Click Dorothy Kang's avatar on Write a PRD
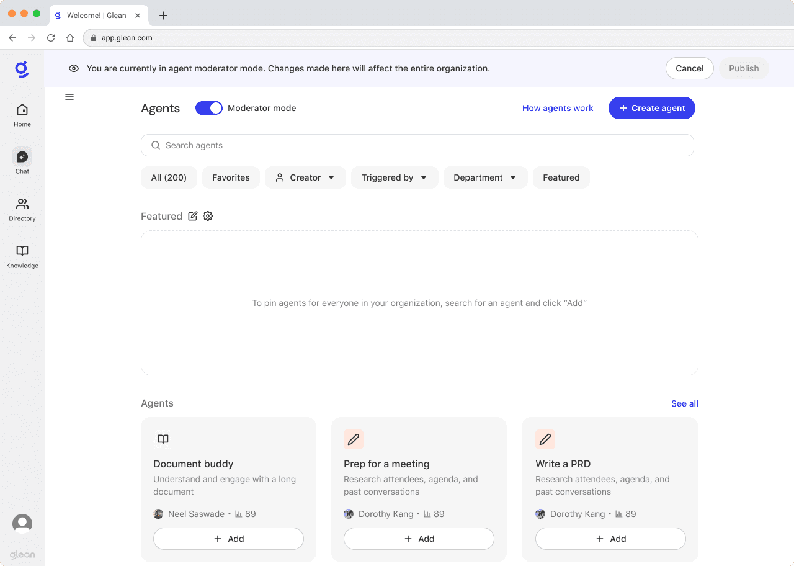Screen dimensions: 794x566 [x=540, y=514]
